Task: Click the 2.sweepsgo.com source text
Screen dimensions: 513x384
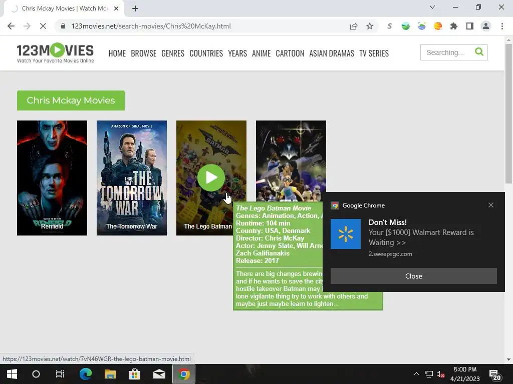Action: tap(390, 254)
